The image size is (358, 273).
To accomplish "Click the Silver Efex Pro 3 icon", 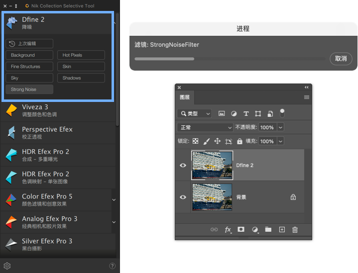I will 11,244.
